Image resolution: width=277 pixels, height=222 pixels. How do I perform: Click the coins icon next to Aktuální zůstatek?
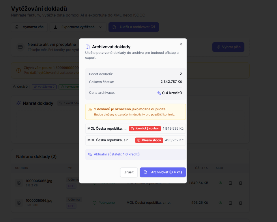90,155
